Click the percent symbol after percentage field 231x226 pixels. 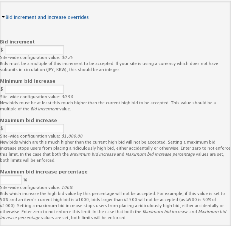pos(25,180)
